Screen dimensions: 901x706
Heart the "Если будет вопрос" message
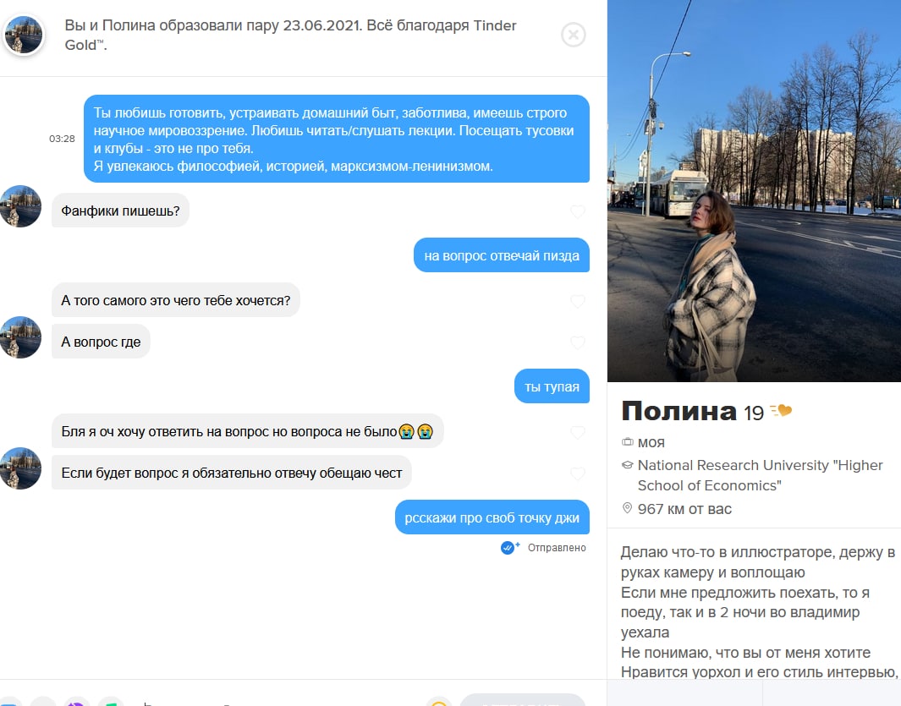click(578, 473)
